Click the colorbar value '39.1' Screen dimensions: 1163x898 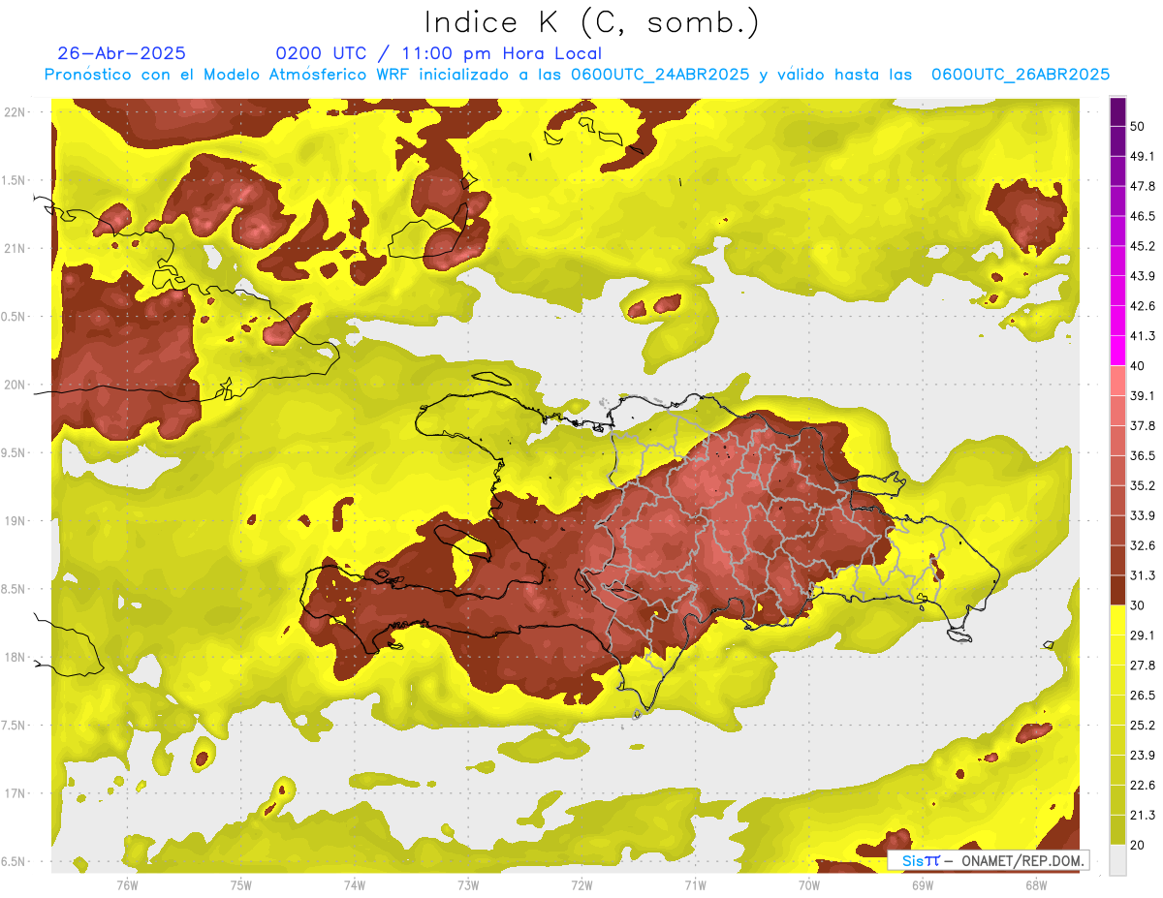click(1143, 395)
